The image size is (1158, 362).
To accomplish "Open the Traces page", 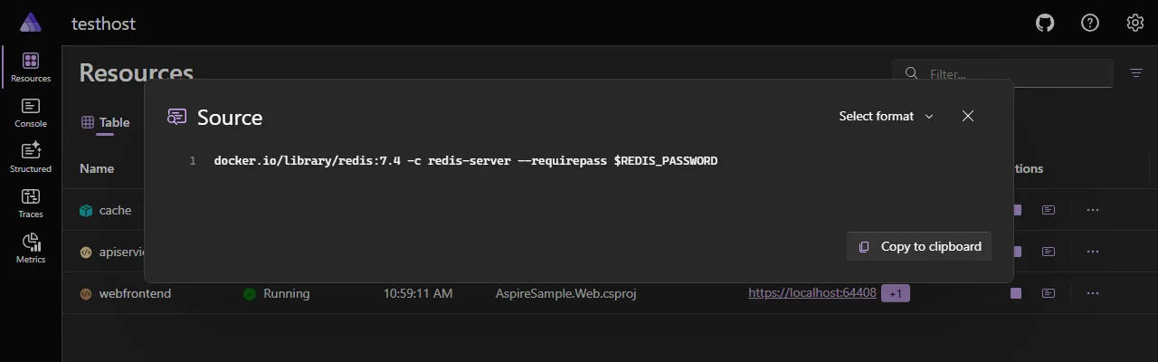I will click(x=31, y=203).
